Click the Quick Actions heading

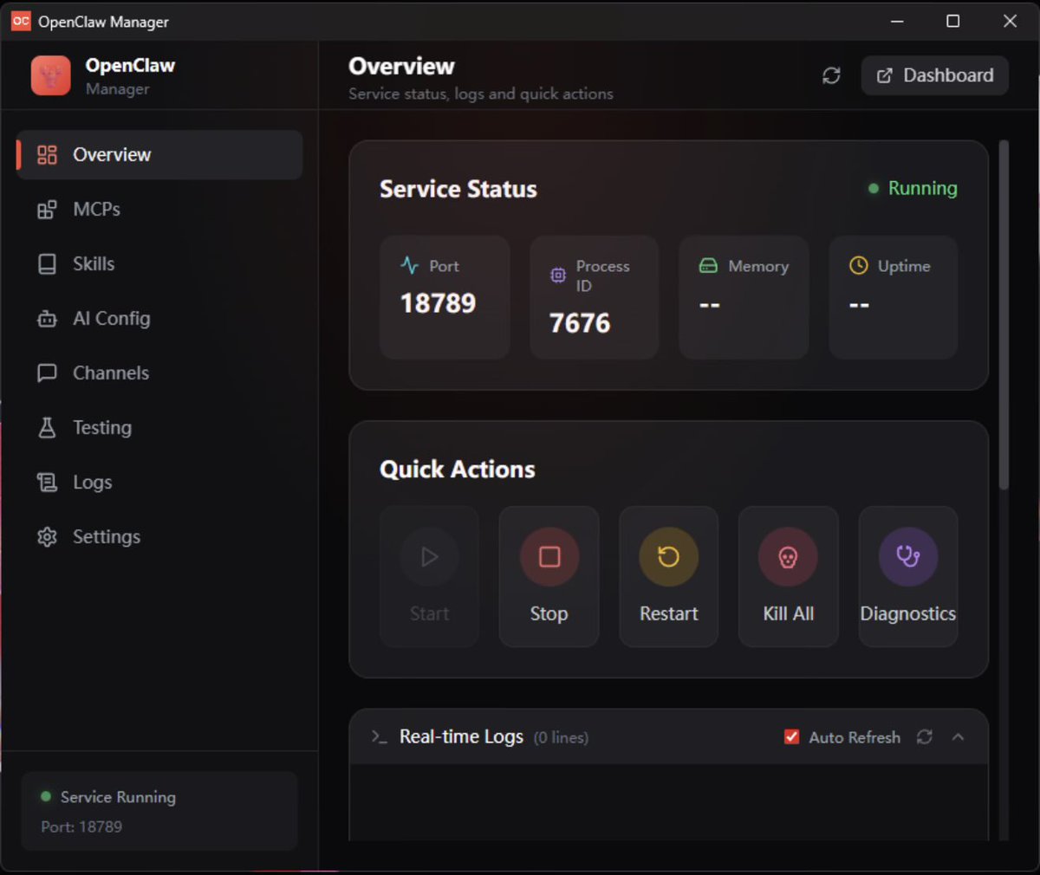click(458, 470)
